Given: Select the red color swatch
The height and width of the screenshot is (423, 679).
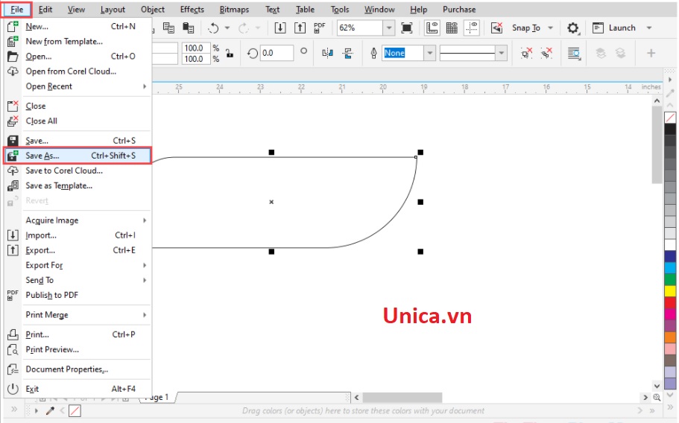Looking at the screenshot, I should [670, 302].
